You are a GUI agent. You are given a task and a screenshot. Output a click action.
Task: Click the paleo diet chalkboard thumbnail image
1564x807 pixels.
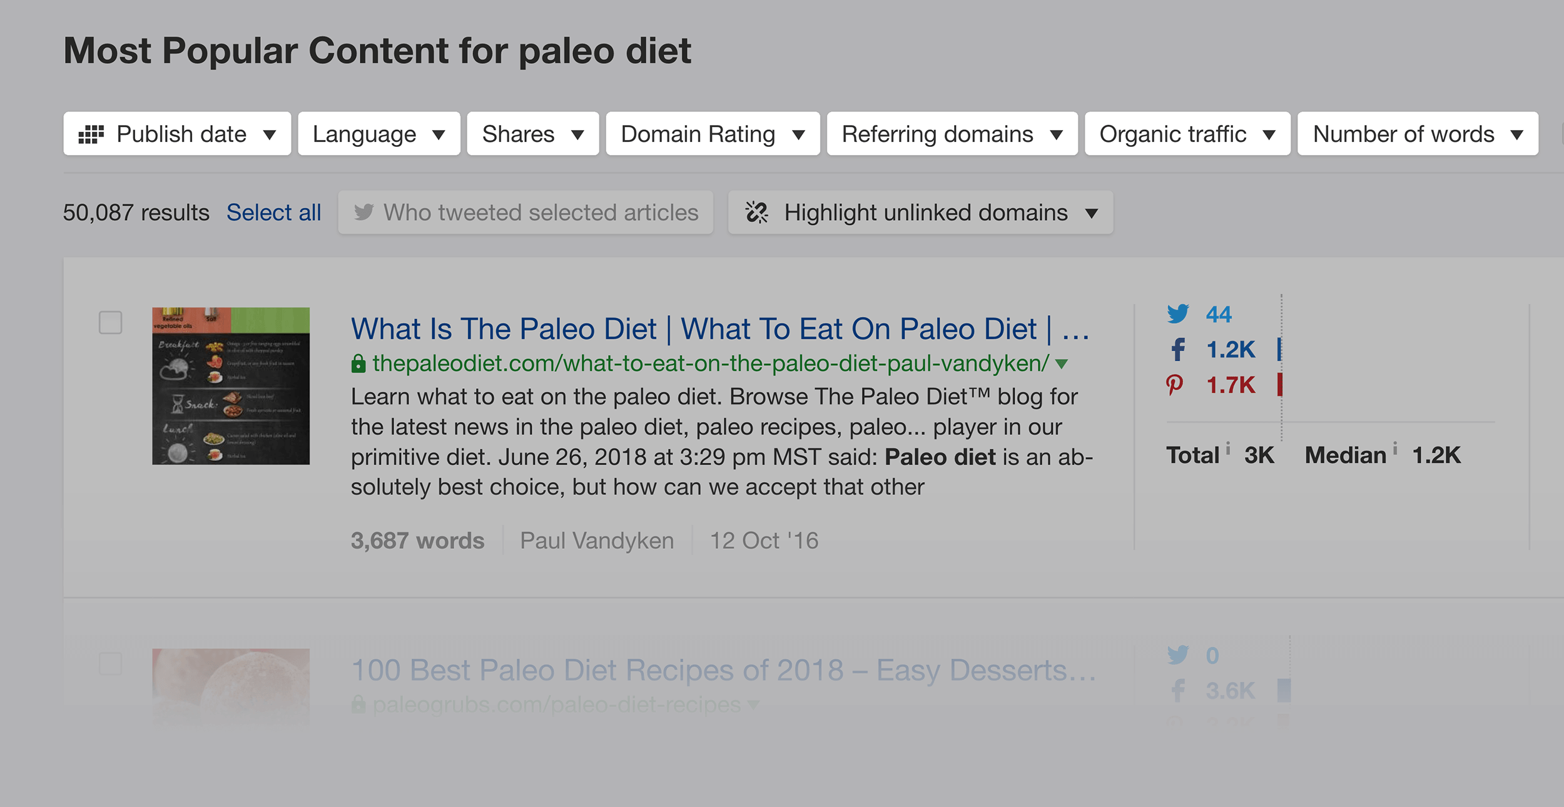coord(231,386)
